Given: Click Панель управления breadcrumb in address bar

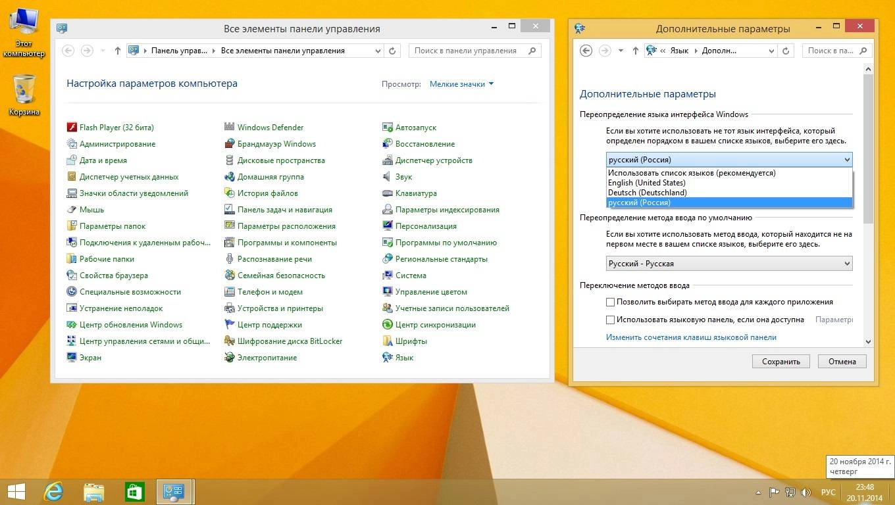Looking at the screenshot, I should 179,51.
